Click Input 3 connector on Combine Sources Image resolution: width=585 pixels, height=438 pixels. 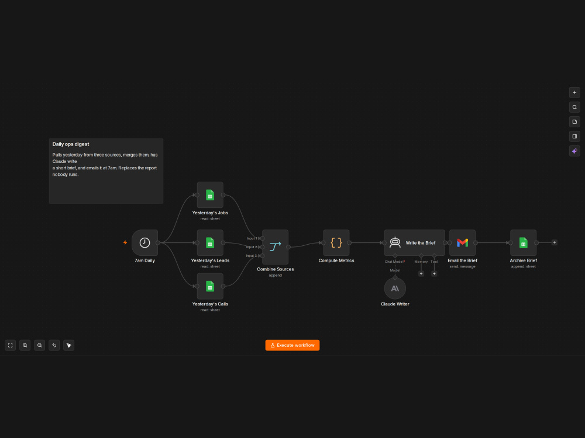262,256
